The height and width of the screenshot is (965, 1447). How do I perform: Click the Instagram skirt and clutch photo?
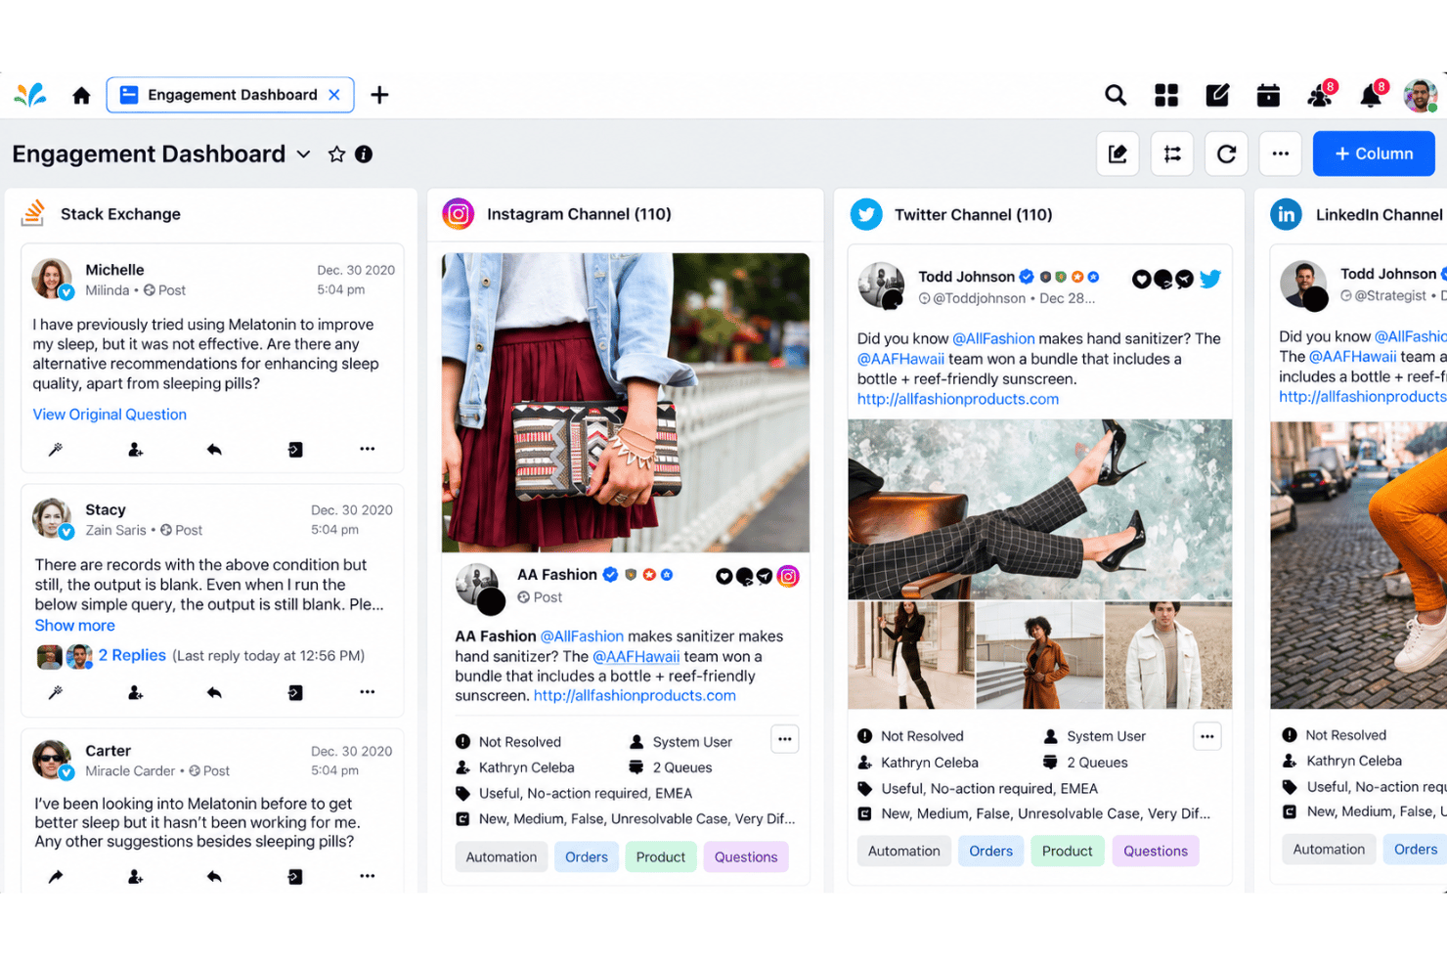(x=626, y=403)
